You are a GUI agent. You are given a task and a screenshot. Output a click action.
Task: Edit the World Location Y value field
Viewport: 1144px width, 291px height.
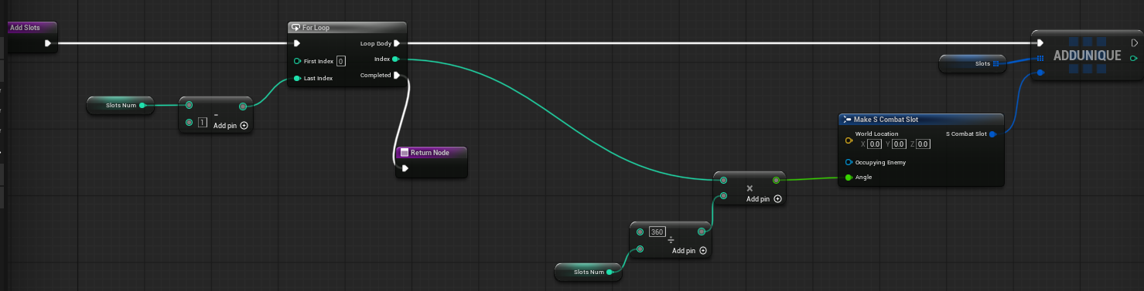pos(900,144)
